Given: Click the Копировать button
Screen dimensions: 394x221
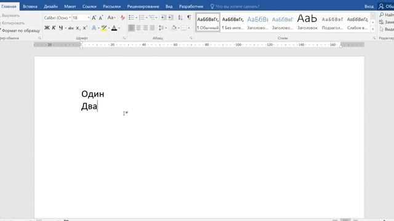Looking at the screenshot, I should click(13, 23).
